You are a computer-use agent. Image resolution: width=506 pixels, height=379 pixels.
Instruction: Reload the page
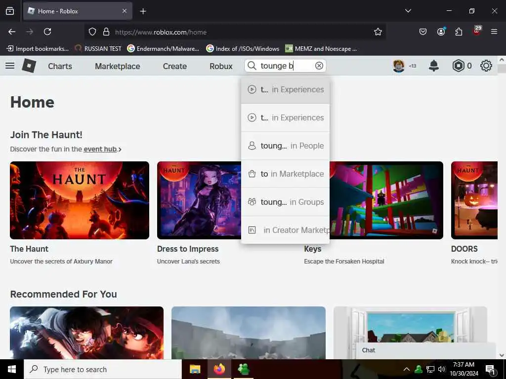point(47,32)
